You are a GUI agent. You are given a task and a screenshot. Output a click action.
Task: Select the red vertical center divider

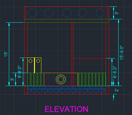[73, 54]
